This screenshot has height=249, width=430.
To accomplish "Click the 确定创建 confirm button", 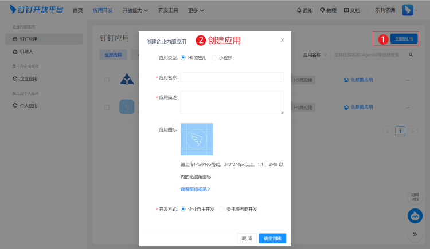I will pyautogui.click(x=272, y=238).
